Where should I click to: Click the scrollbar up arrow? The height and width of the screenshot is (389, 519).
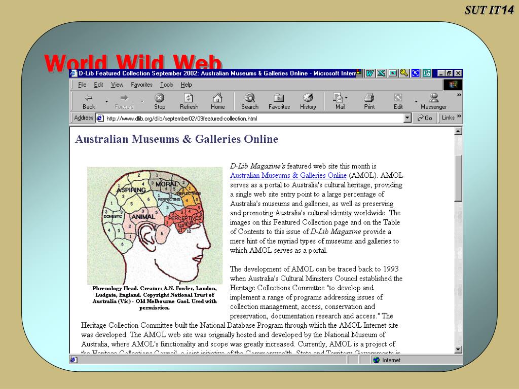[458, 131]
